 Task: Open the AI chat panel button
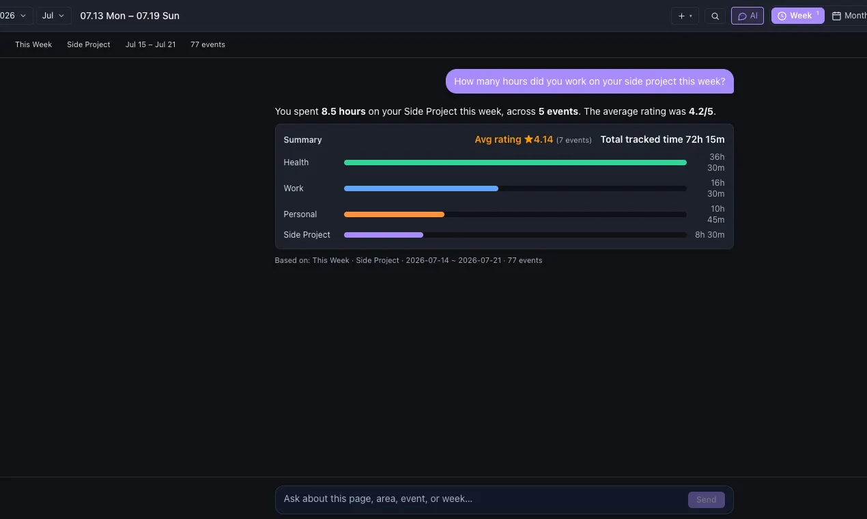click(x=748, y=16)
